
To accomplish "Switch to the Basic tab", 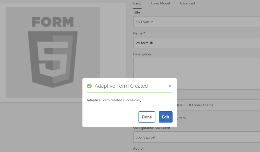I will [137, 3].
